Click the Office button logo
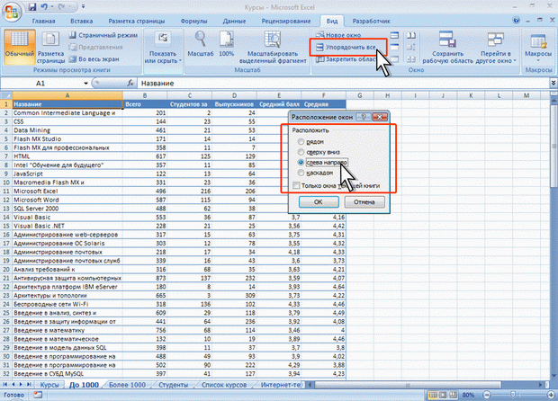This screenshot has height=401, width=558. coord(12,11)
